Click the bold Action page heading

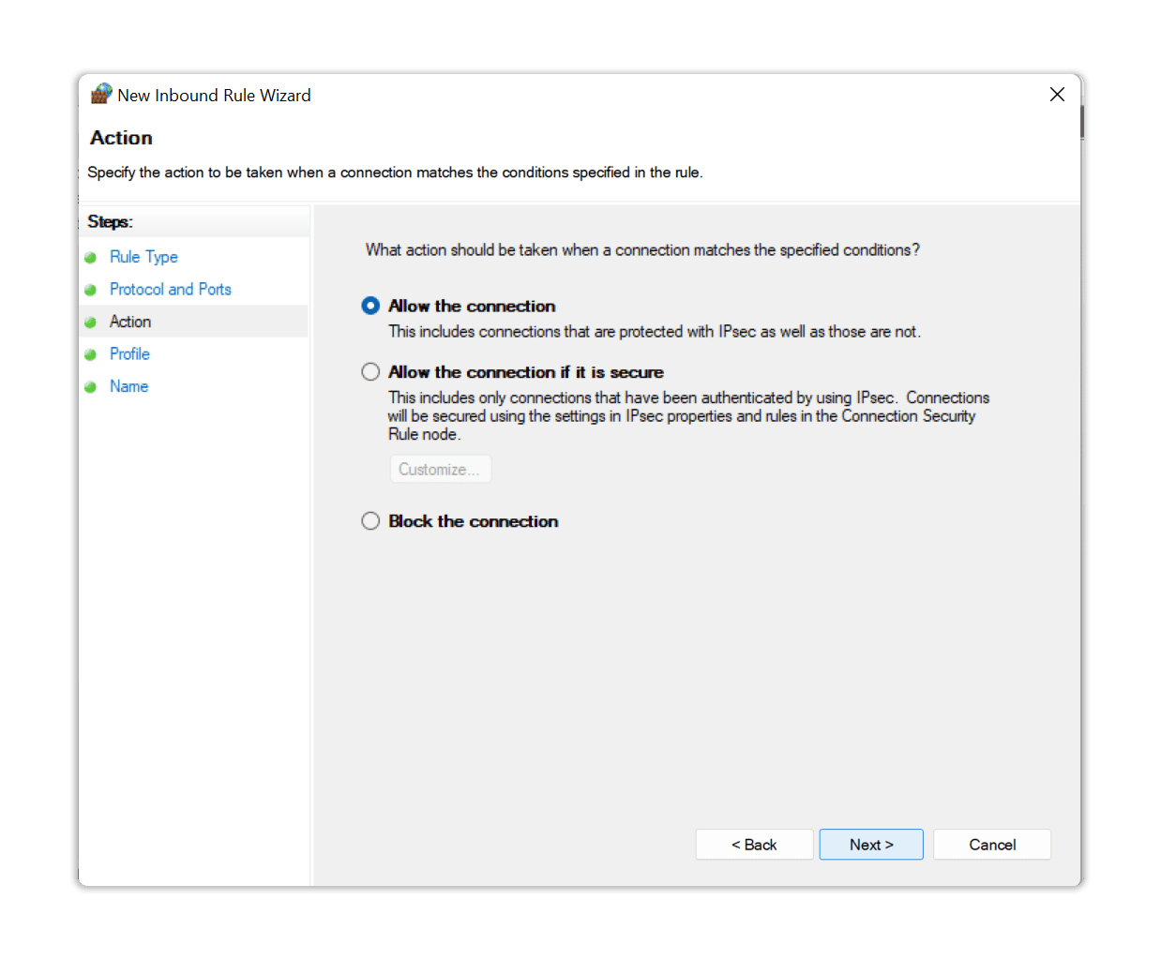(121, 138)
